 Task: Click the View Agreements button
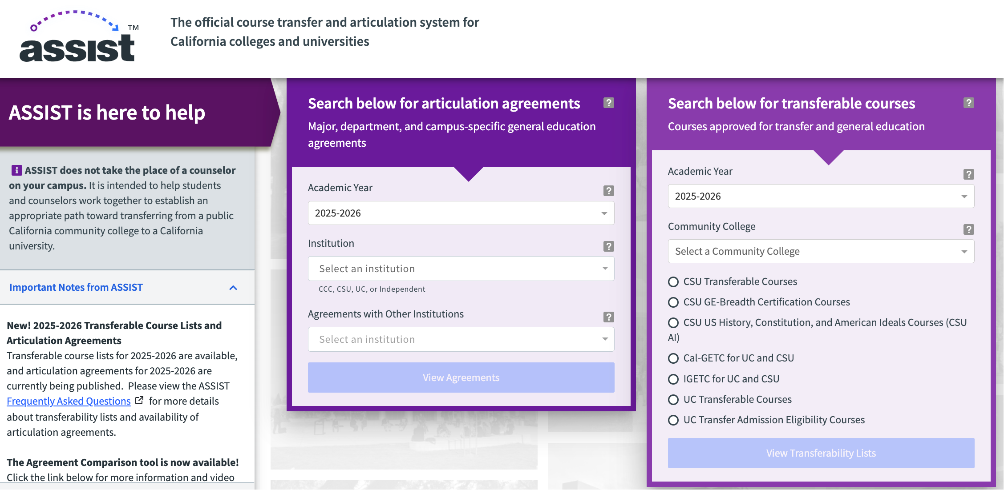pos(461,378)
